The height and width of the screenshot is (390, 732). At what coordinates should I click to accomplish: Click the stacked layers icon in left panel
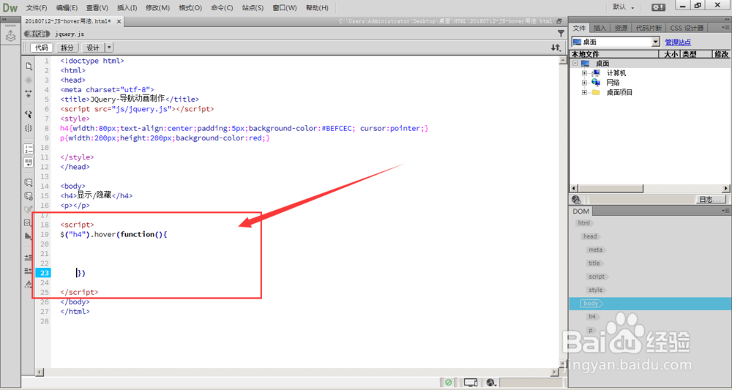click(x=10, y=36)
